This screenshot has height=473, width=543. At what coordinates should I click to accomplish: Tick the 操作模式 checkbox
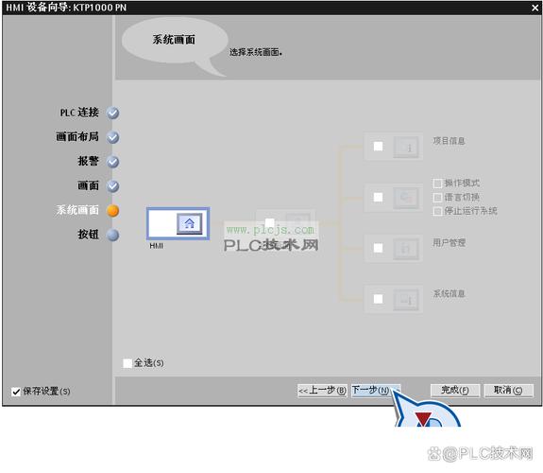coord(438,184)
